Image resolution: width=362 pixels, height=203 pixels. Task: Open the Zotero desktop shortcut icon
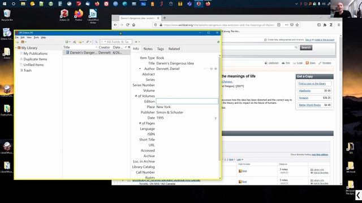click(x=64, y=15)
